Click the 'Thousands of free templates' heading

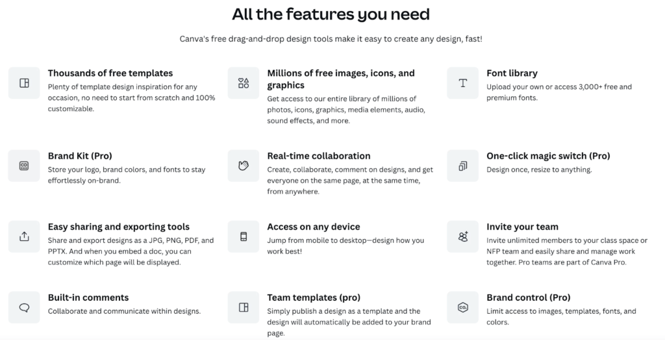coord(110,73)
